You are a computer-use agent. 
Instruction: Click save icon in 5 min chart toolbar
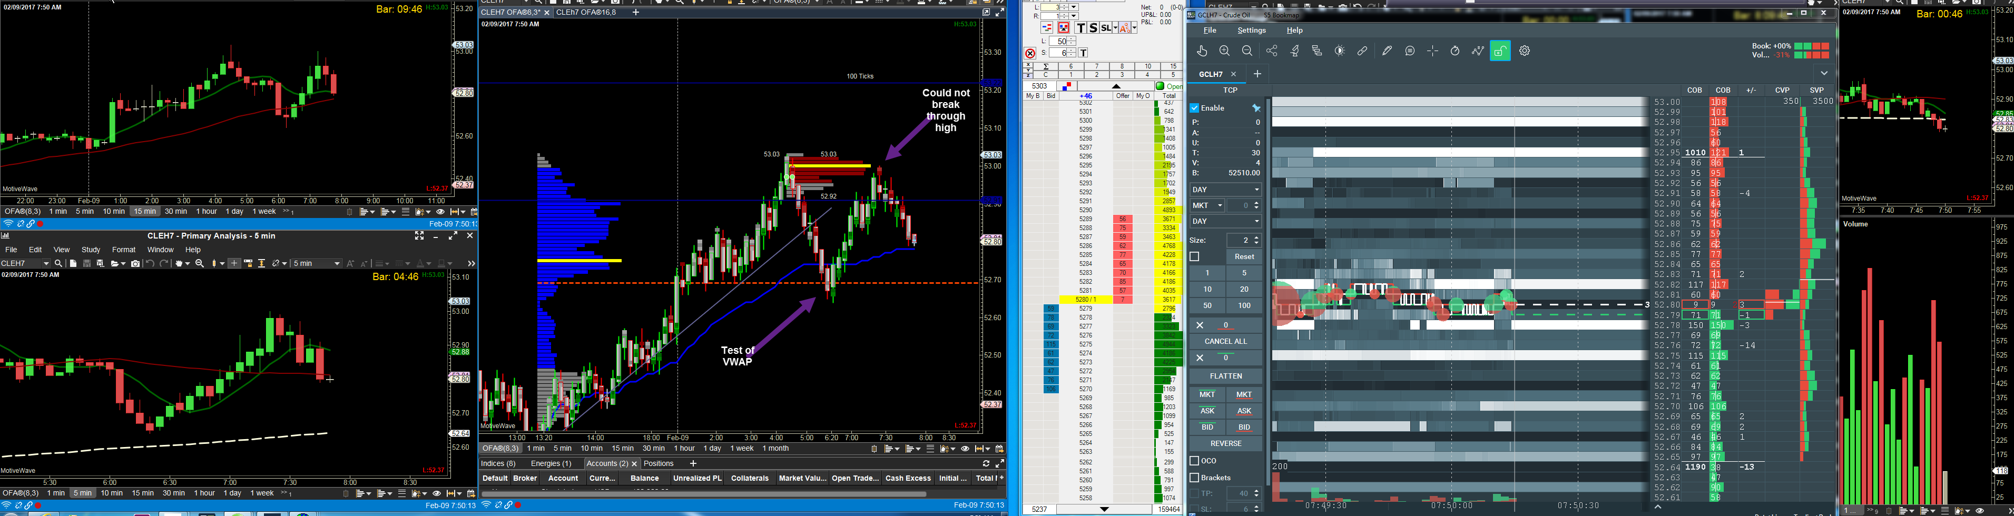coord(87,263)
